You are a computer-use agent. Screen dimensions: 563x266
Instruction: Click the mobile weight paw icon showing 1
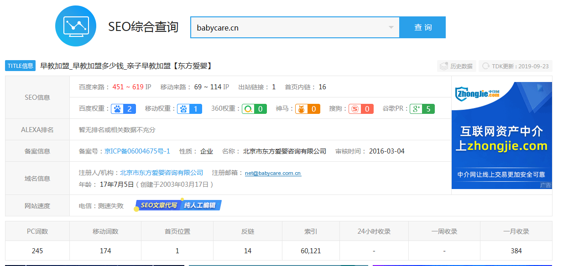point(183,109)
